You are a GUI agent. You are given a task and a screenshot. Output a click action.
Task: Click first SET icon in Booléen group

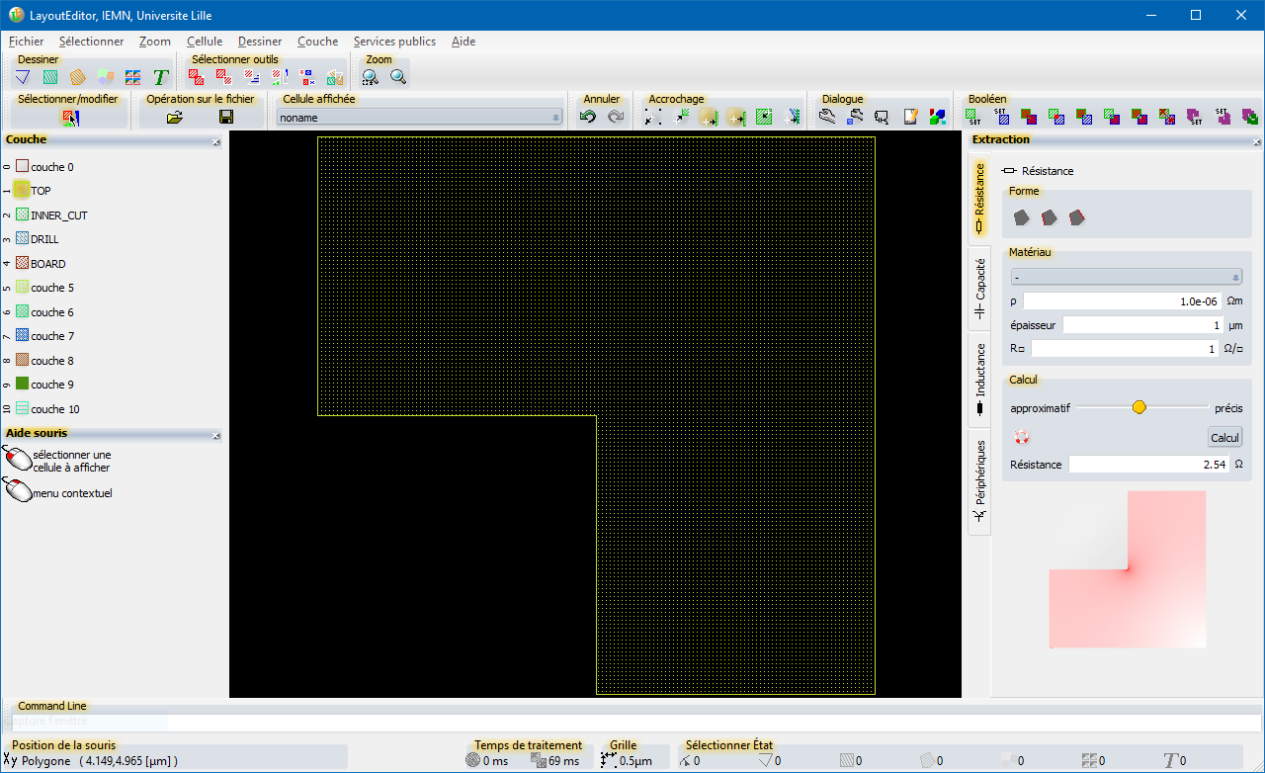pyautogui.click(x=973, y=117)
